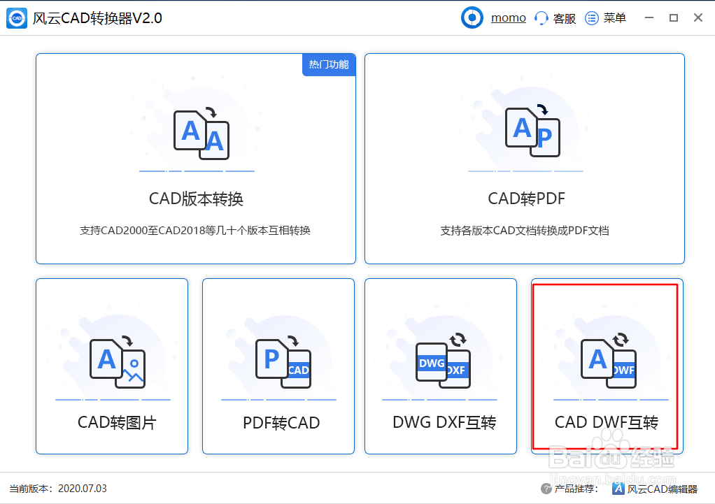The image size is (715, 504).
Task: Click the CAD DWF互转 icon
Action: pyautogui.click(x=608, y=361)
